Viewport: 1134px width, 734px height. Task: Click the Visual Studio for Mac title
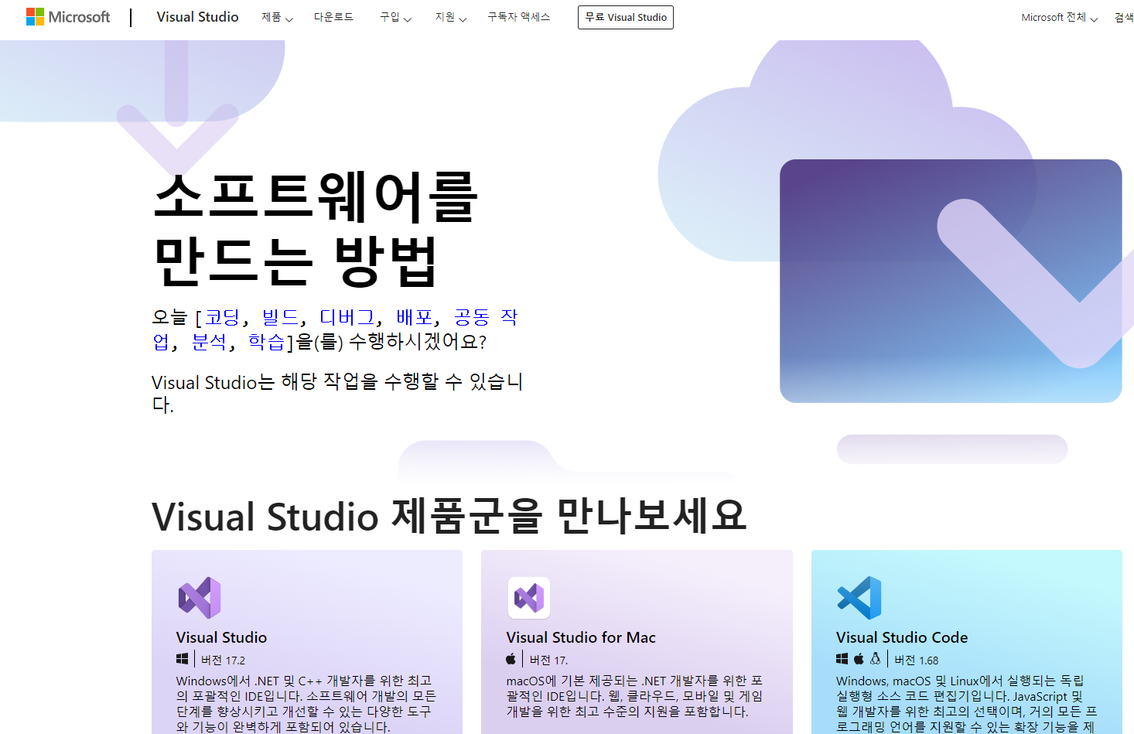(581, 637)
